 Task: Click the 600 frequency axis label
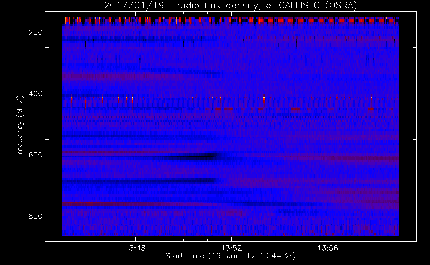pyautogui.click(x=36, y=155)
